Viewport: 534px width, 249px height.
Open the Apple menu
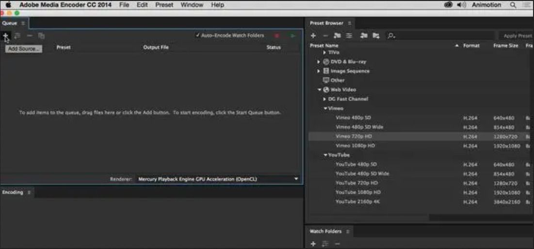pos(8,5)
